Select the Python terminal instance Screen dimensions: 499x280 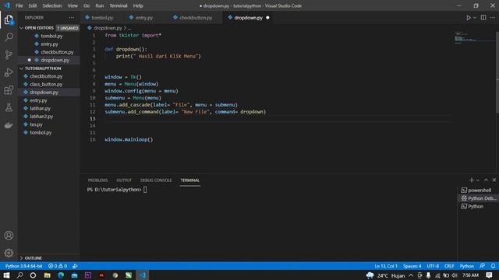pyautogui.click(x=478, y=206)
